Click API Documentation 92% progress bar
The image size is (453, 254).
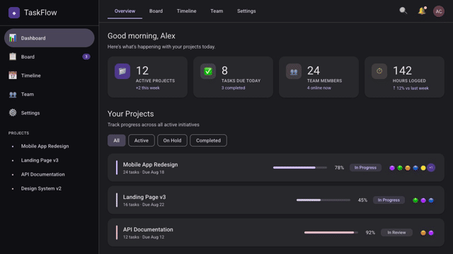[x=331, y=232]
